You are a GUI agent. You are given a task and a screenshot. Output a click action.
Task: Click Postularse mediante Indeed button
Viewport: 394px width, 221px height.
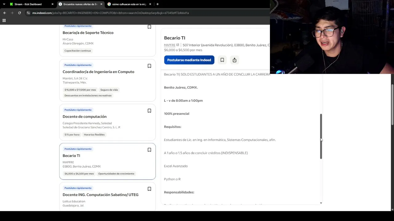(189, 60)
